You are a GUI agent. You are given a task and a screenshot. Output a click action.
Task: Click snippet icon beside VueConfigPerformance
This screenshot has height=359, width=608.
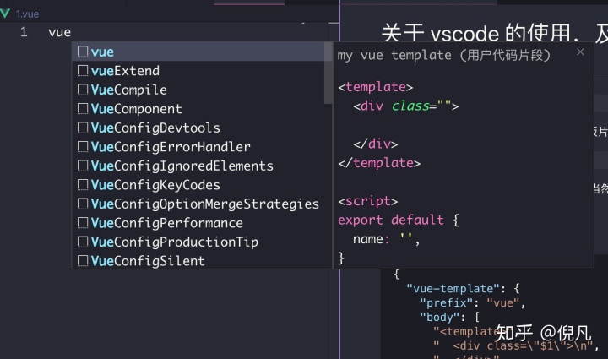[83, 222]
